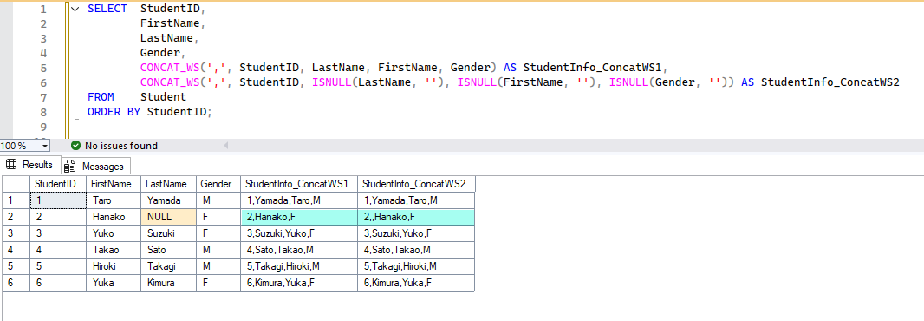Open the 100 % zoom dropdown
The image size is (924, 321).
click(45, 146)
